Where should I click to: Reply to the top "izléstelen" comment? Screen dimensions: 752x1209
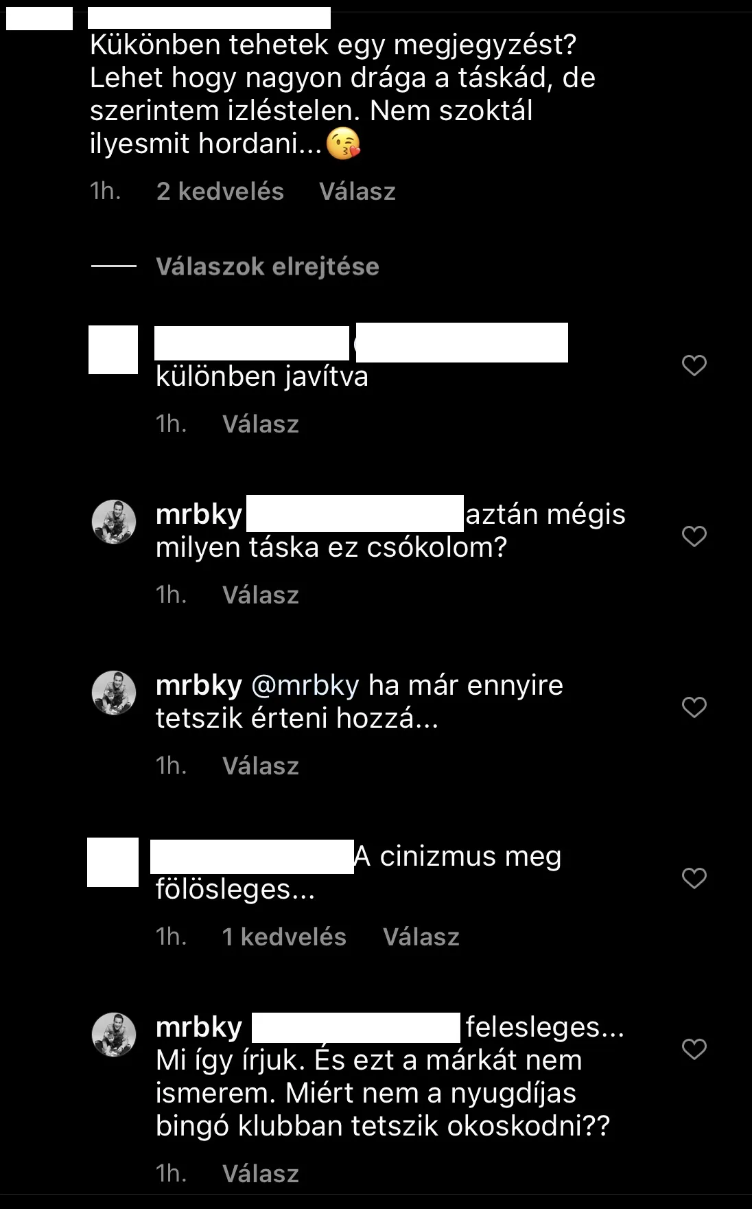pyautogui.click(x=357, y=192)
